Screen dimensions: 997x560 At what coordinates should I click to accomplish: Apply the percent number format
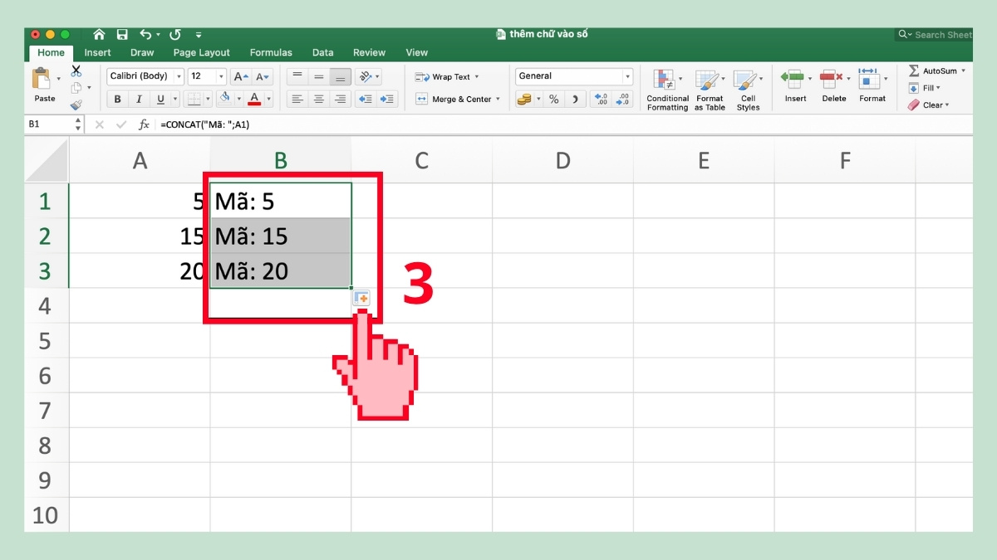pyautogui.click(x=553, y=99)
